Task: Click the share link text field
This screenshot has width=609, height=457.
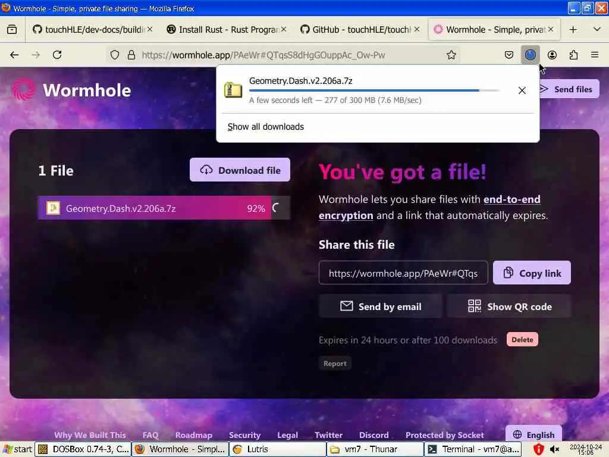Action: click(403, 273)
